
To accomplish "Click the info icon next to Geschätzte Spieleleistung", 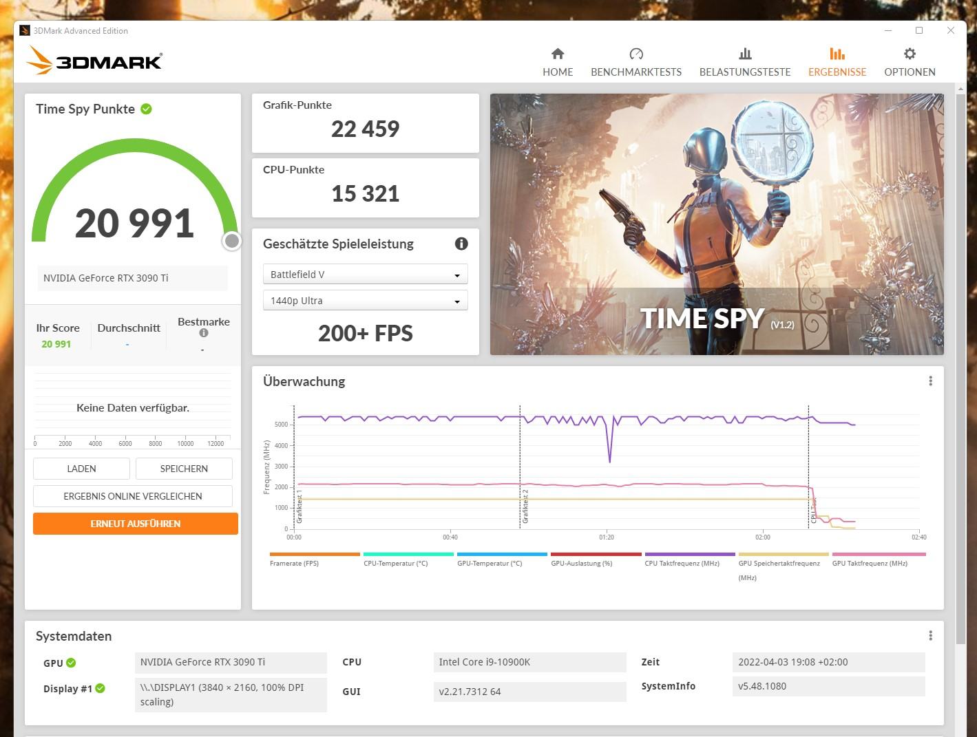I will pyautogui.click(x=461, y=244).
